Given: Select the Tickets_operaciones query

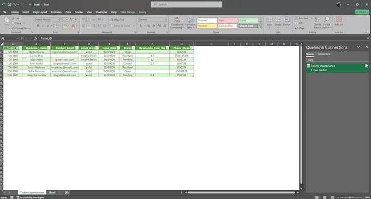Looking at the screenshot, I should point(337,68).
